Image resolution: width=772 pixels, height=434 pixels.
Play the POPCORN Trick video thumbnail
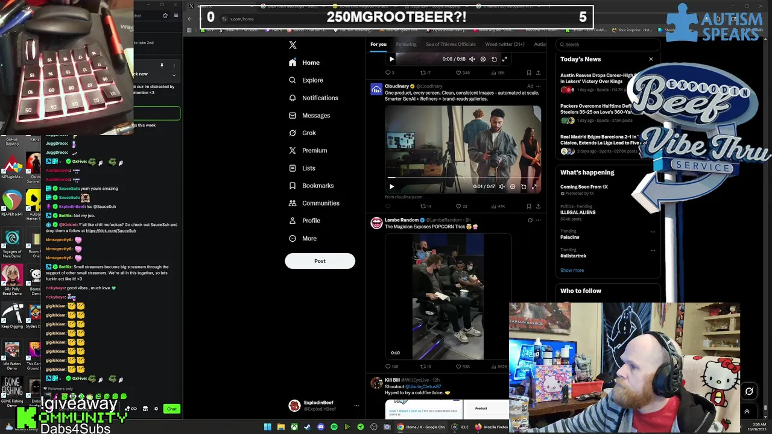(x=448, y=297)
